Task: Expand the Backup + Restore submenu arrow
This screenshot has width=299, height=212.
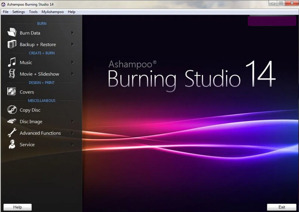Action: (72, 44)
